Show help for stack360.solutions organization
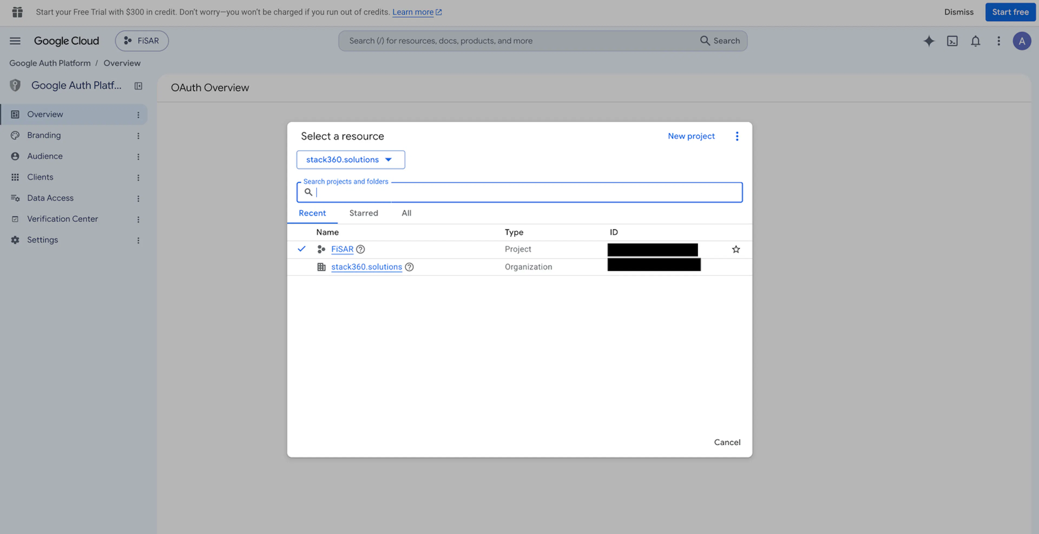 pyautogui.click(x=409, y=267)
